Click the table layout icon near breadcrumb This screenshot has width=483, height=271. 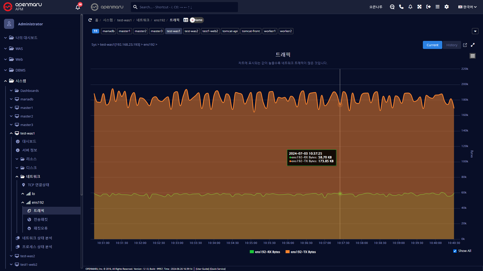point(186,20)
